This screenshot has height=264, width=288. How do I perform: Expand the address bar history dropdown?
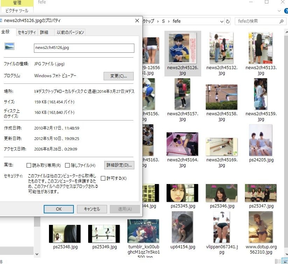(x=222, y=22)
